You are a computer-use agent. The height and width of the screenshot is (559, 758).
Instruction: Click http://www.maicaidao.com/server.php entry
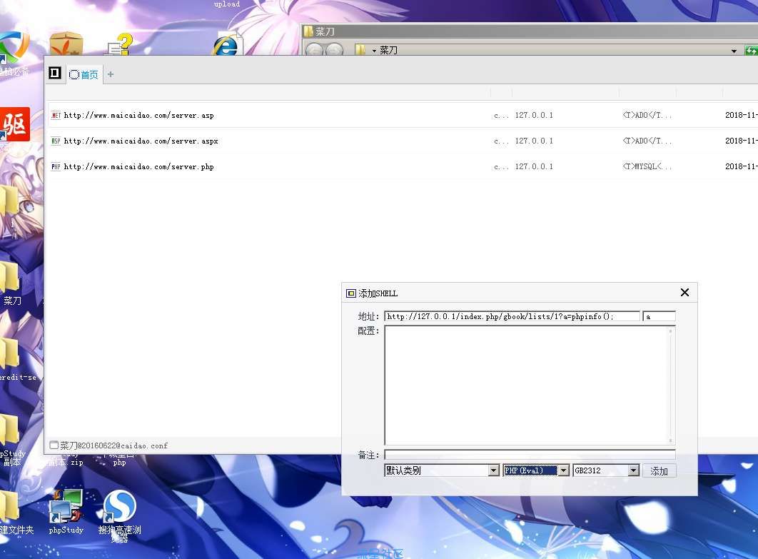coord(138,167)
